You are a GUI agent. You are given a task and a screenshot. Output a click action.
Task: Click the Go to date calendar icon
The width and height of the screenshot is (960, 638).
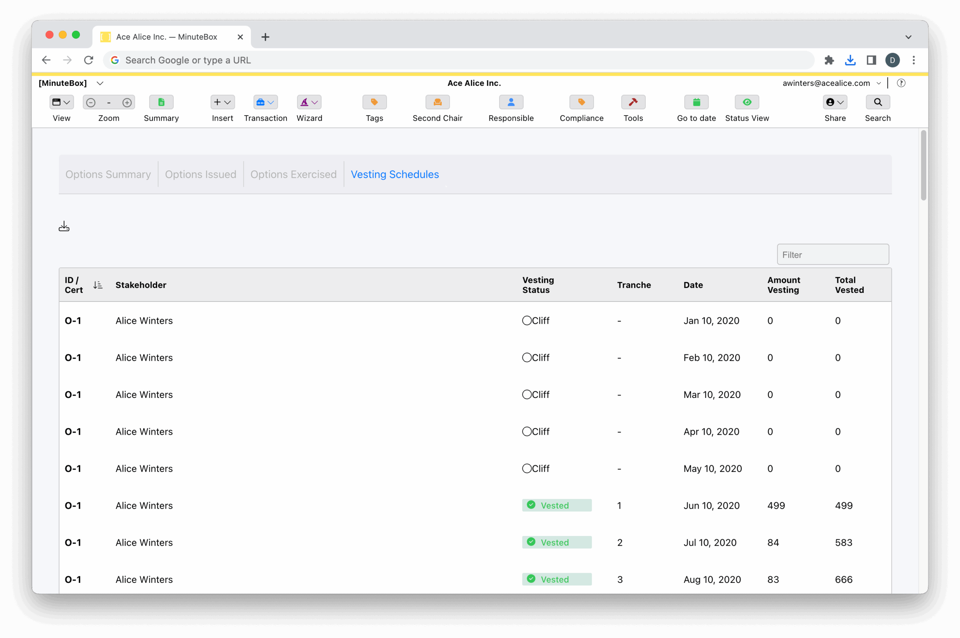[696, 102]
